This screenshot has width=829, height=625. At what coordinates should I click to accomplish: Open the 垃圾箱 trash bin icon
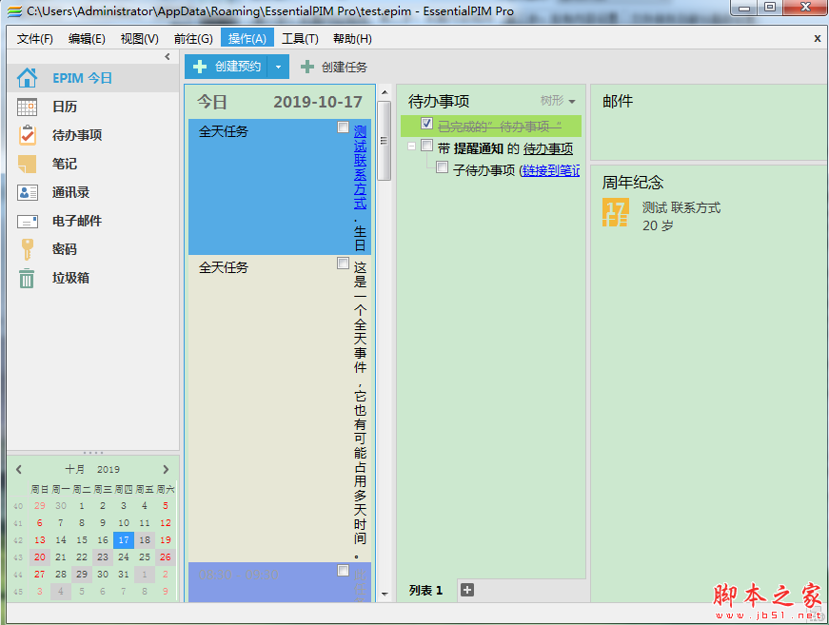pyautogui.click(x=27, y=278)
